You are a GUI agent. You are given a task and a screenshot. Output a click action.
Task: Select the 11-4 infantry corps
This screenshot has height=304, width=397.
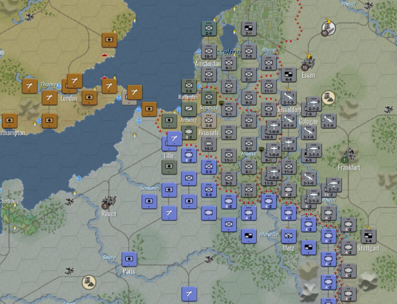click(x=288, y=167)
